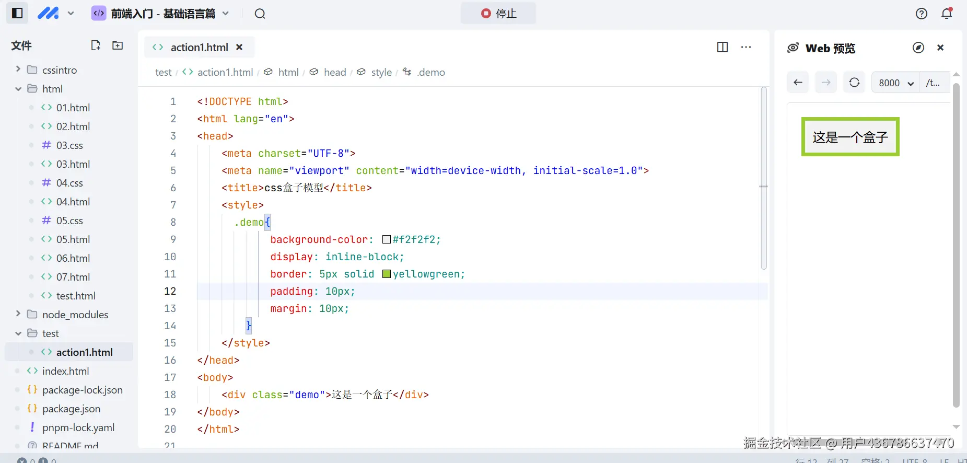The width and height of the screenshot is (967, 463).
Task: Open the 8000 port dropdown
Action: [x=896, y=83]
